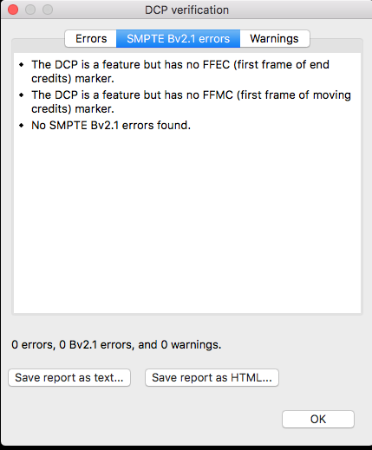
Task: Click the bullet beside the FFMC message
Action: coord(22,95)
